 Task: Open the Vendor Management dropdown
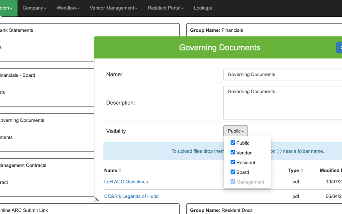(113, 8)
